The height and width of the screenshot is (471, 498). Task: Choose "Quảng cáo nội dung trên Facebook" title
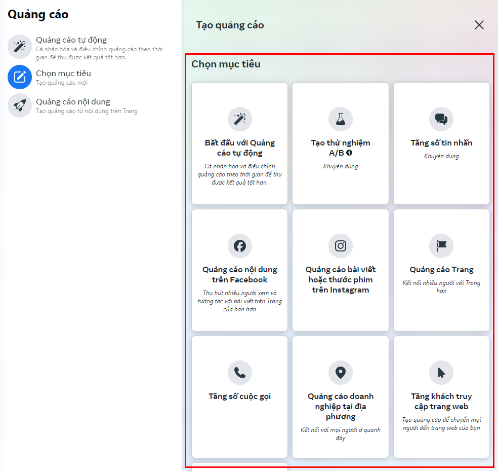[x=240, y=275]
